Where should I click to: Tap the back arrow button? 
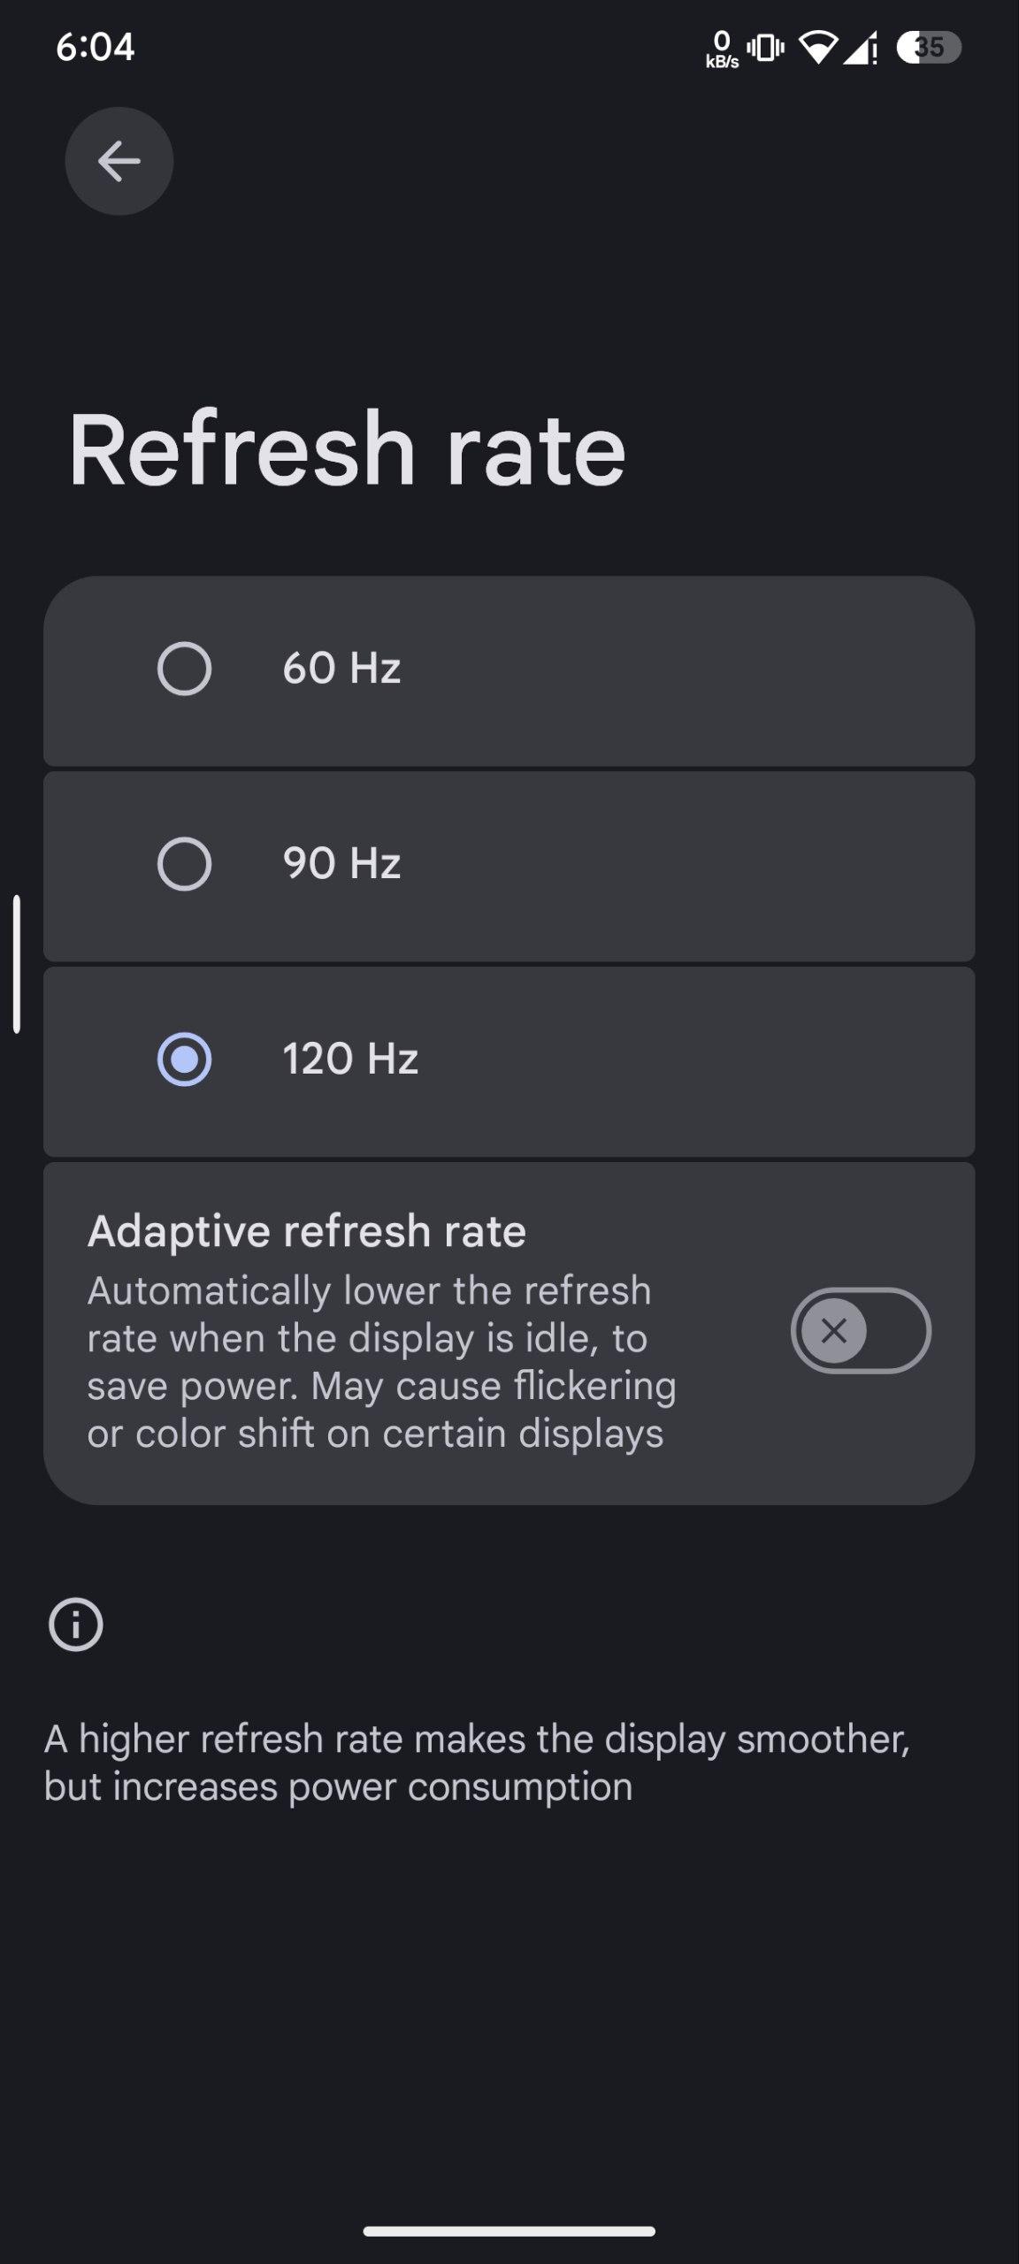point(119,161)
